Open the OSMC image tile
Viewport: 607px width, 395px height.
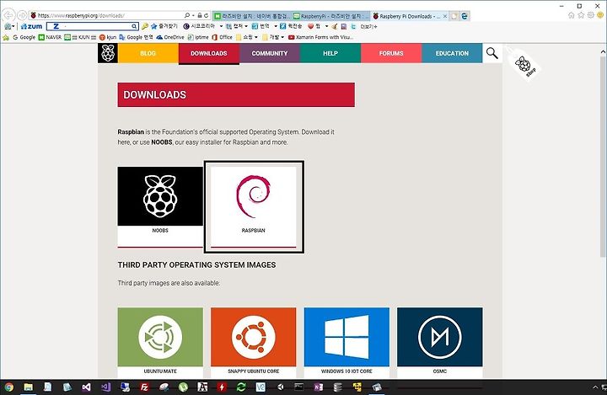tap(440, 343)
